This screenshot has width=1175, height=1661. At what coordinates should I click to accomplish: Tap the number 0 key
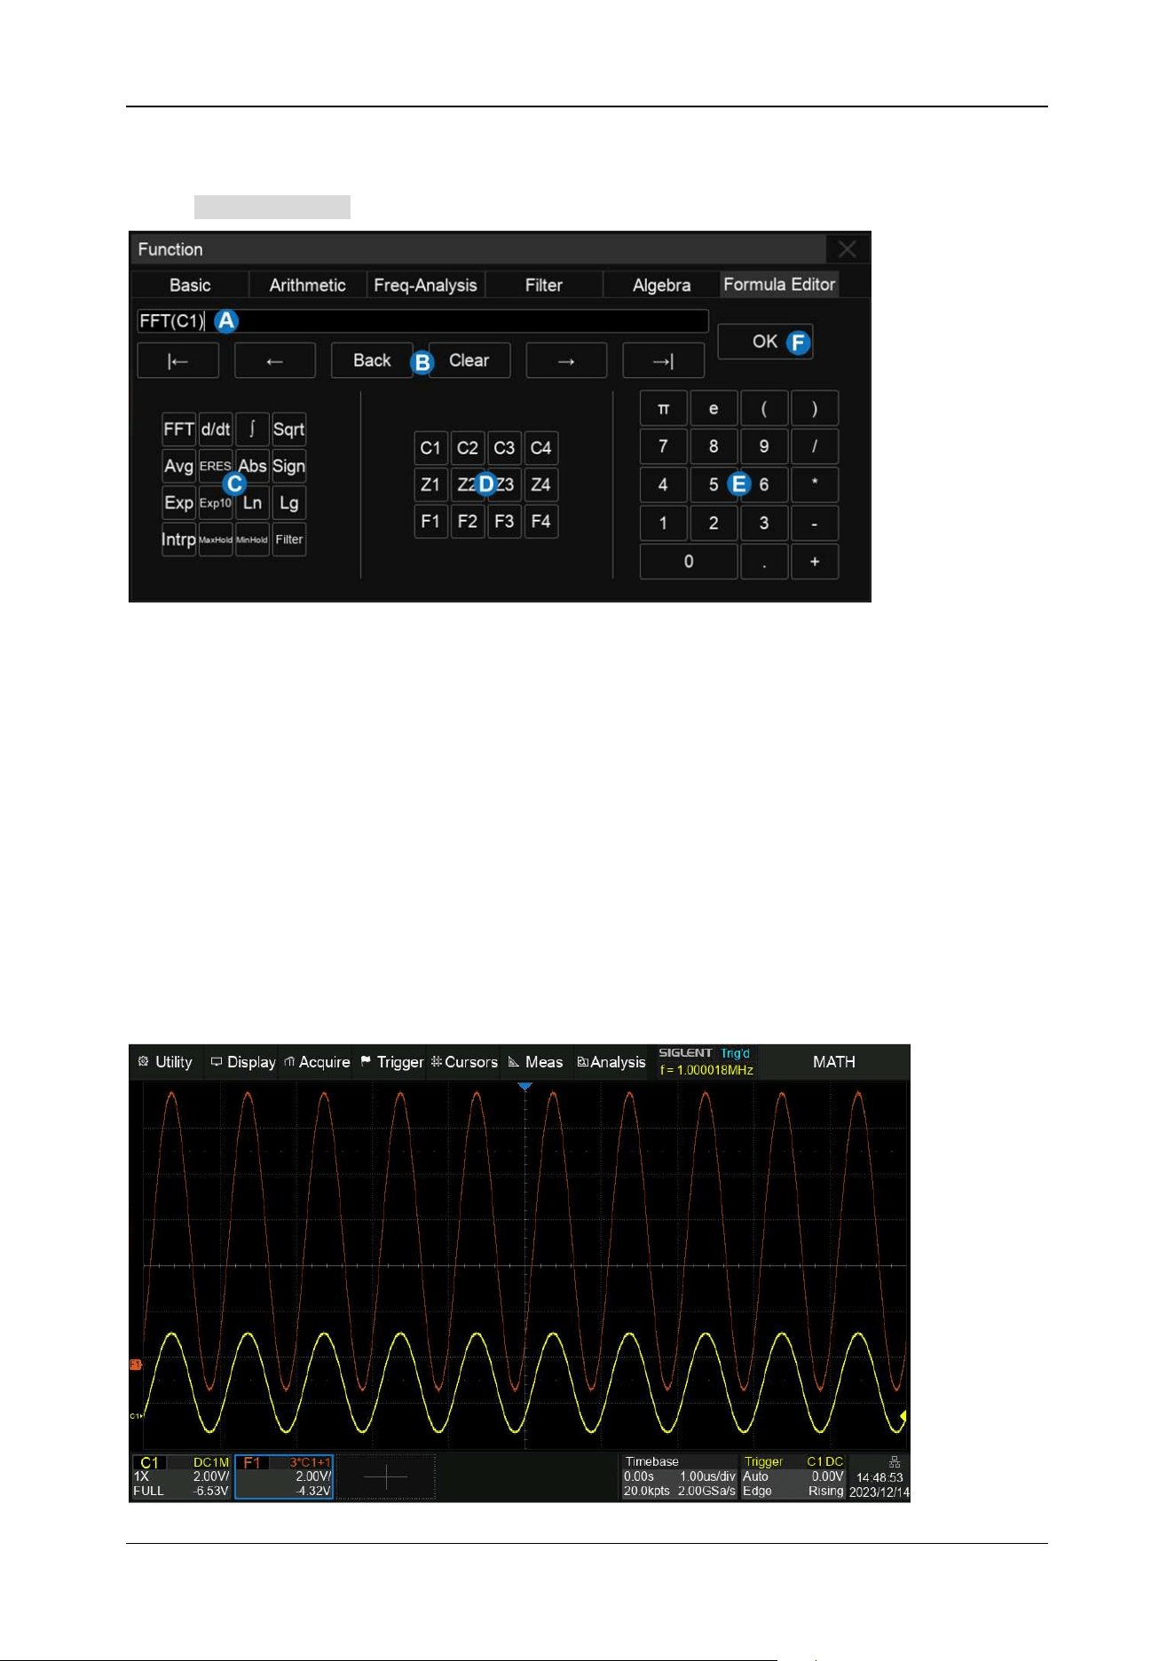(x=689, y=562)
